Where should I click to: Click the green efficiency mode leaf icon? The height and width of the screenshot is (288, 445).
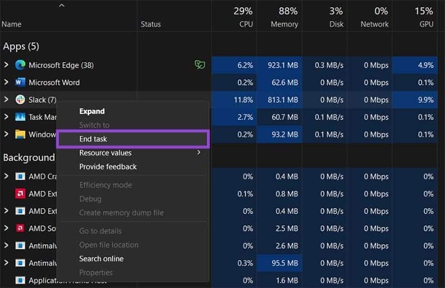pos(200,65)
